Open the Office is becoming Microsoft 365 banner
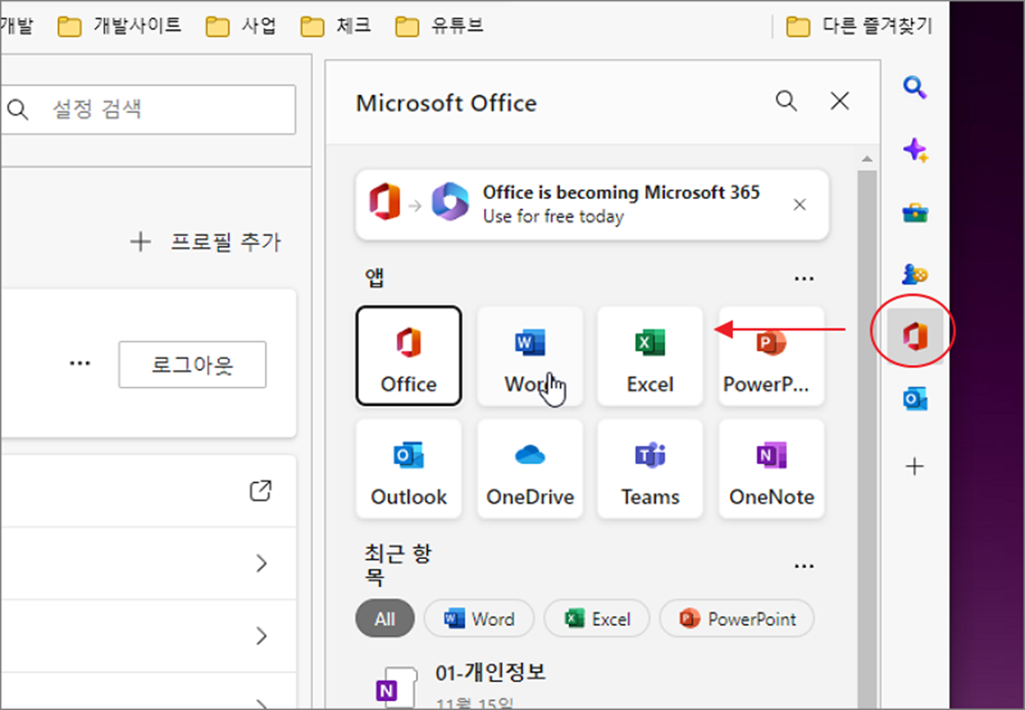 coord(592,205)
